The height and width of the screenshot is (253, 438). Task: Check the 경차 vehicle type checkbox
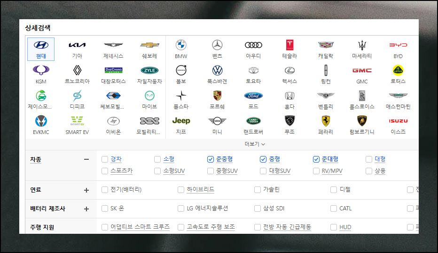[105, 159]
